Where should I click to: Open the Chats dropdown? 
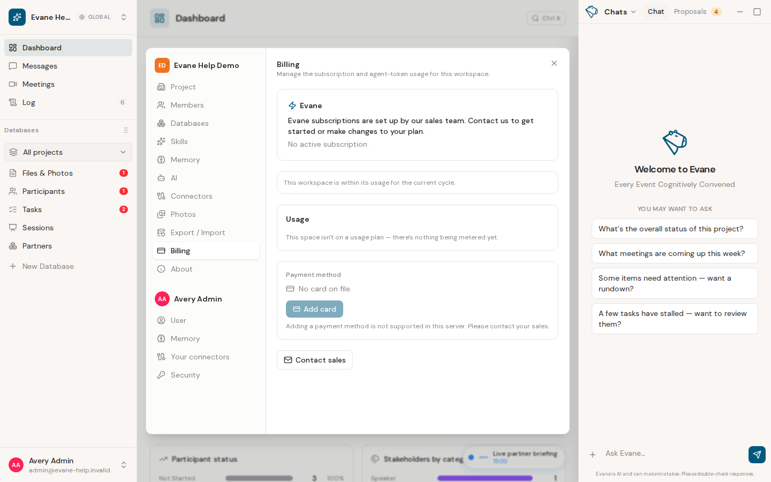(619, 12)
